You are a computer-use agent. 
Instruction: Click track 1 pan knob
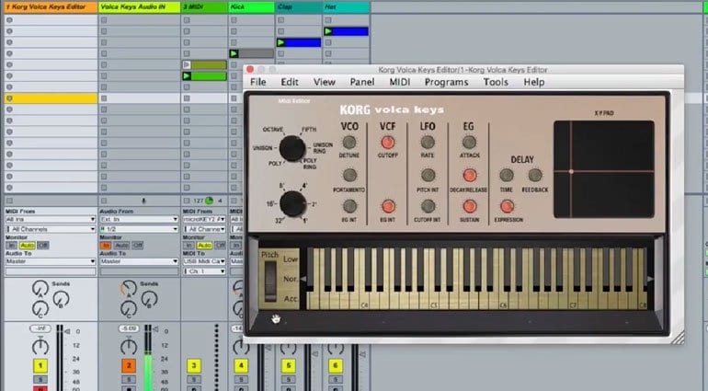(40, 347)
